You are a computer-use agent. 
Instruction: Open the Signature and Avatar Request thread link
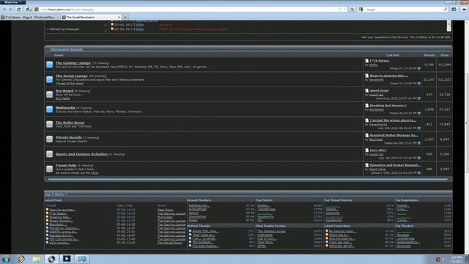[x=395, y=165]
